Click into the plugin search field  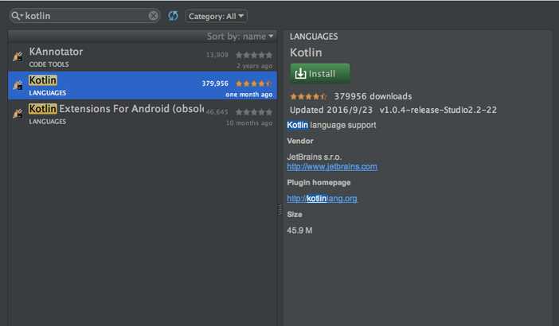coord(85,16)
